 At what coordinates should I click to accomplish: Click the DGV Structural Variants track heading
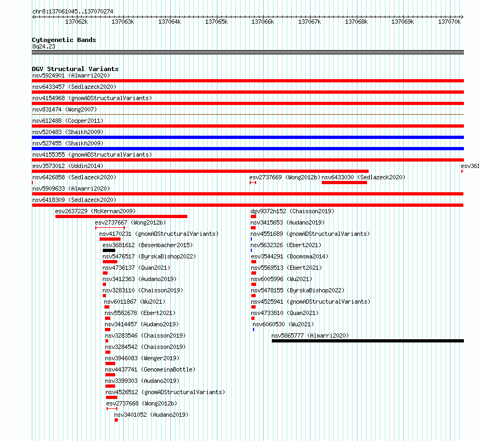tap(75, 69)
